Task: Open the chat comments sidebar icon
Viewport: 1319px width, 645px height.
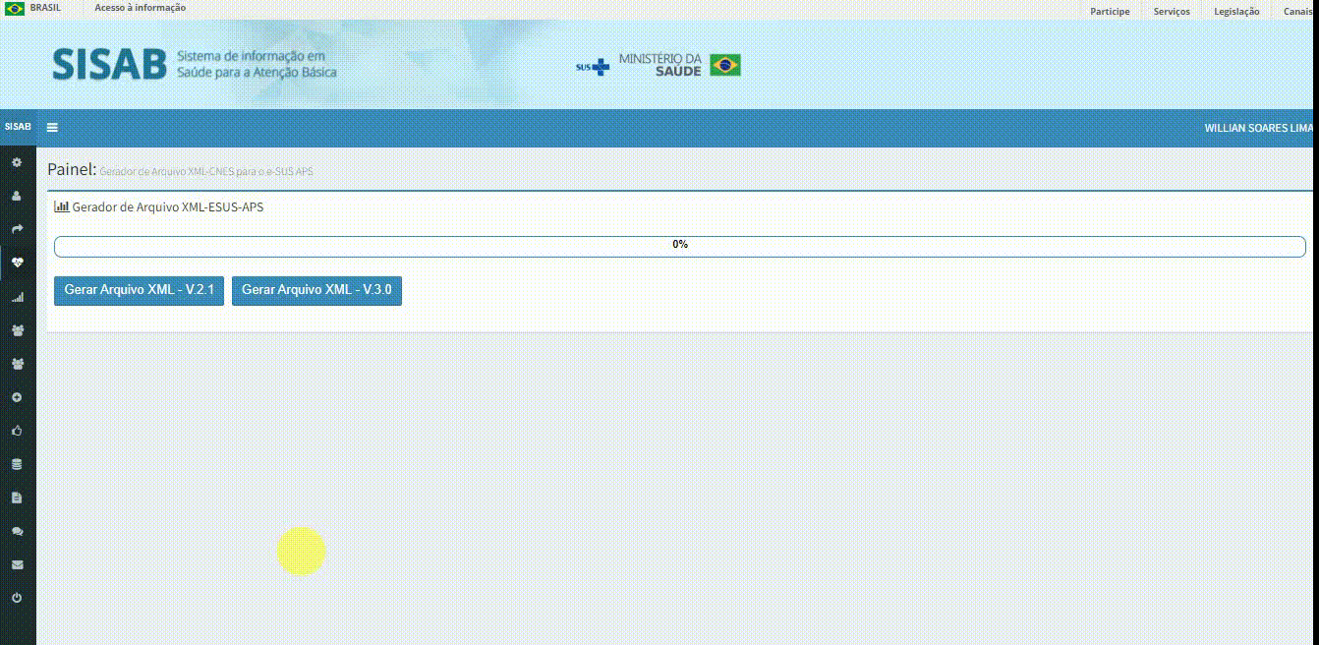Action: coord(17,531)
